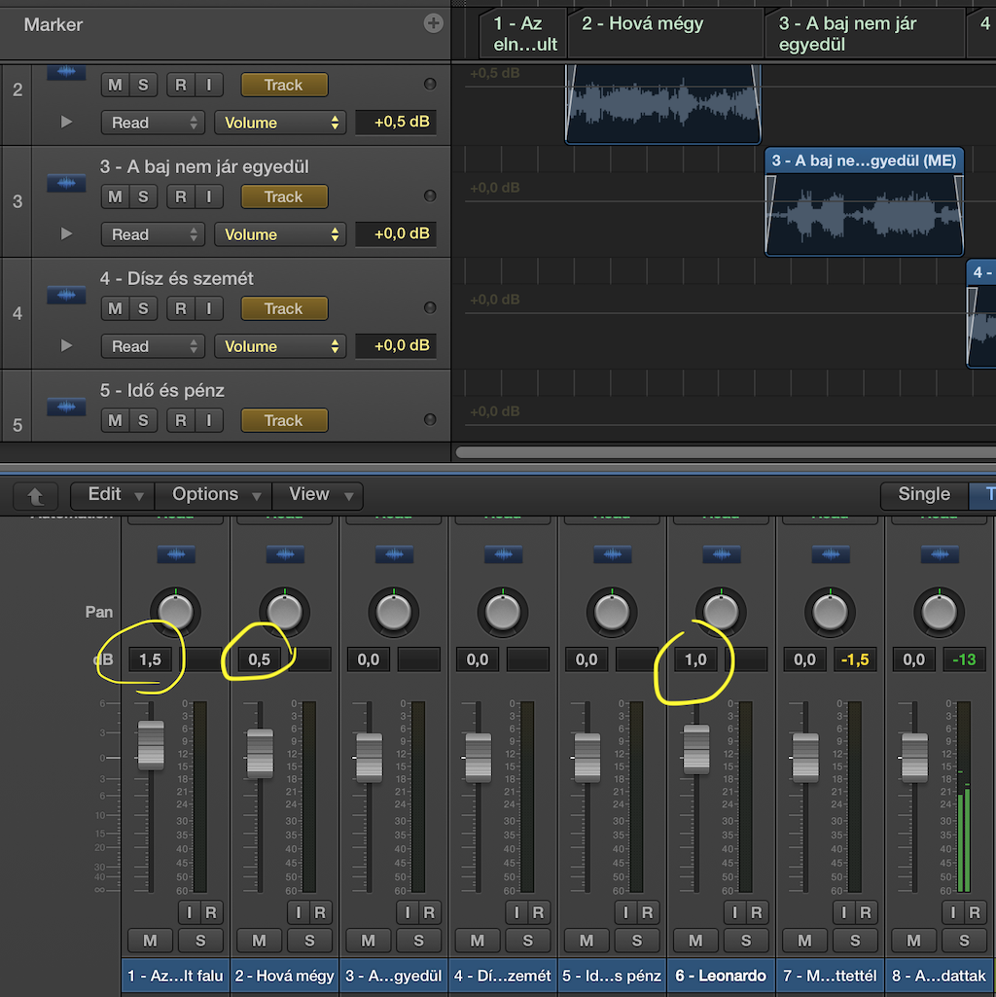Viewport: 996px width, 997px height.
Task: Open the Read automation mode dropdown on track 3
Action: coord(153,234)
